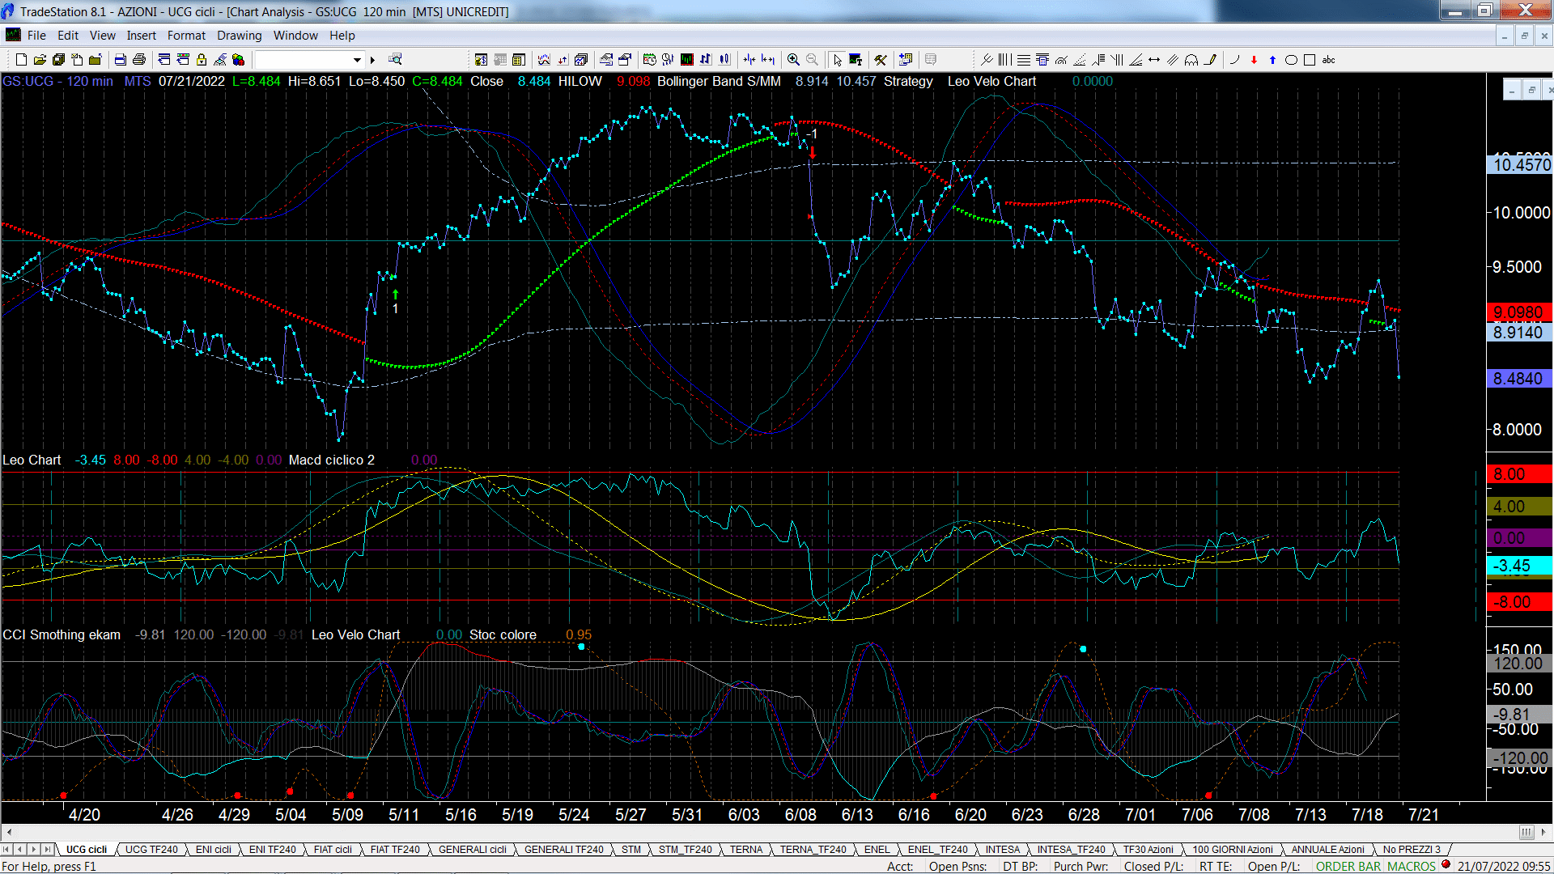Switch to the GENERALI cicli tab
Image resolution: width=1554 pixels, height=874 pixels.
click(x=473, y=850)
